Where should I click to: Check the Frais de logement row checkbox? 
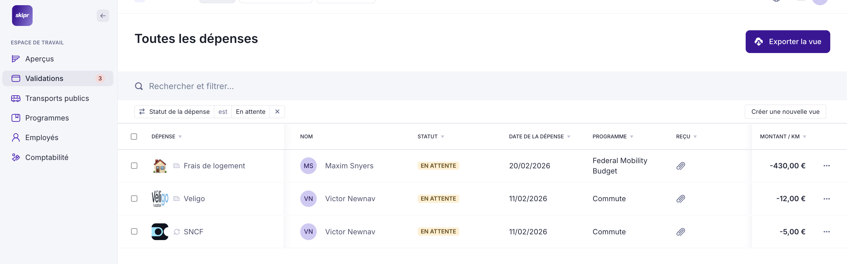click(134, 166)
